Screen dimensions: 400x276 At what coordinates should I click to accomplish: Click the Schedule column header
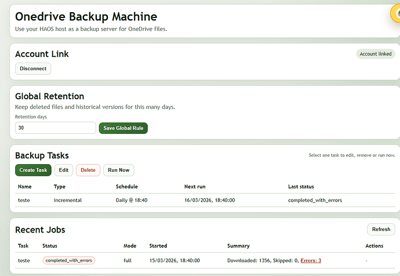coord(127,187)
